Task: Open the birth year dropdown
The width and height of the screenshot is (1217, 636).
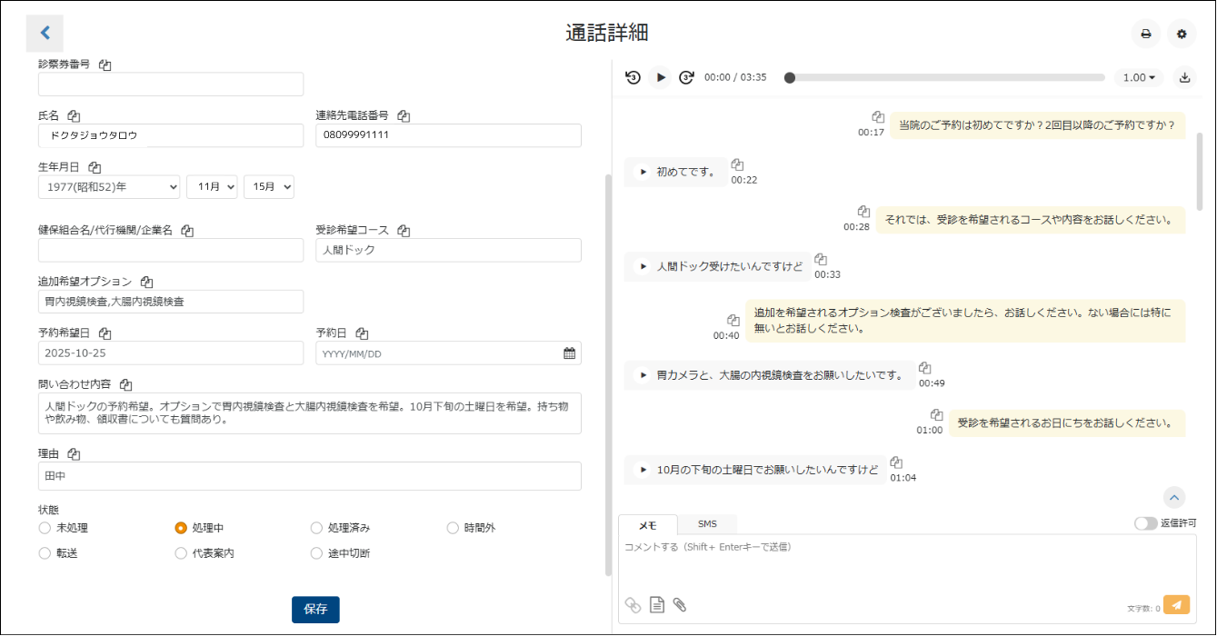Action: [x=109, y=186]
